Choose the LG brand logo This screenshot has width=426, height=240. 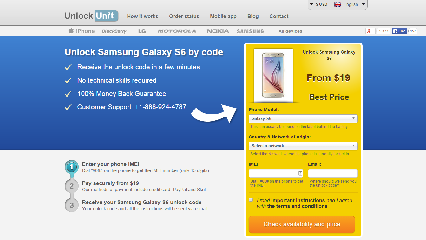(x=142, y=31)
